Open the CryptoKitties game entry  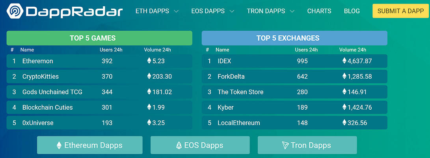(x=99, y=76)
